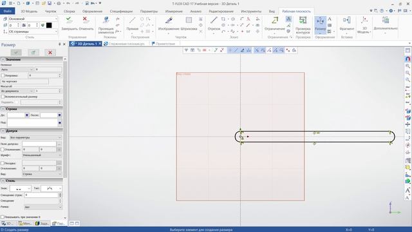Open the Уменьшенный font dropdown
This screenshot has width=412, height=232.
(x=42, y=155)
